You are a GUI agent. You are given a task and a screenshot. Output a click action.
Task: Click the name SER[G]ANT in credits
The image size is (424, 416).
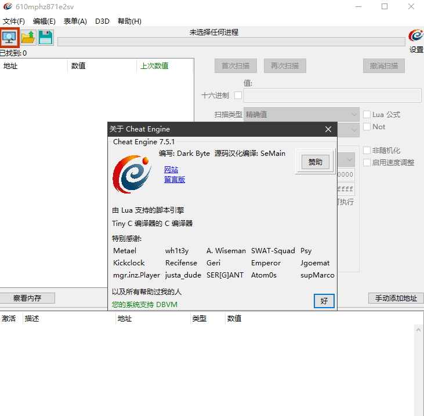pyautogui.click(x=225, y=275)
